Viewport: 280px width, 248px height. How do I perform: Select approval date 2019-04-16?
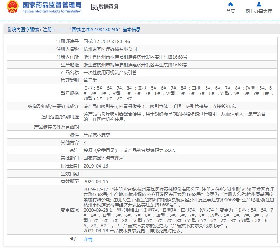[96, 166]
